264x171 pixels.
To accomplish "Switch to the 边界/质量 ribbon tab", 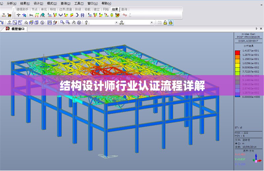I will (65, 9).
